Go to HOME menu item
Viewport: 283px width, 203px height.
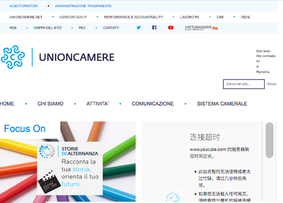(7, 104)
